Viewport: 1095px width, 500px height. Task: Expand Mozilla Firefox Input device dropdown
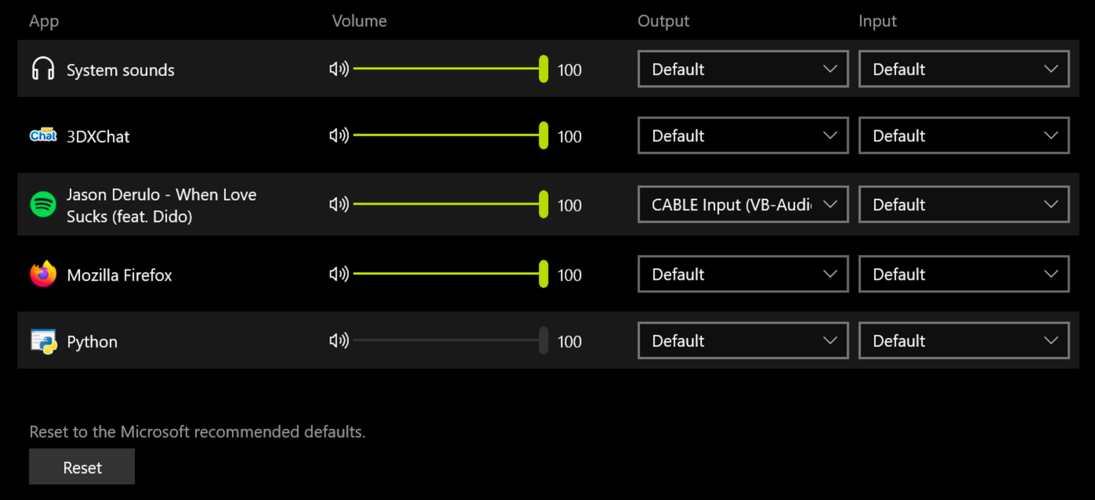tap(964, 274)
